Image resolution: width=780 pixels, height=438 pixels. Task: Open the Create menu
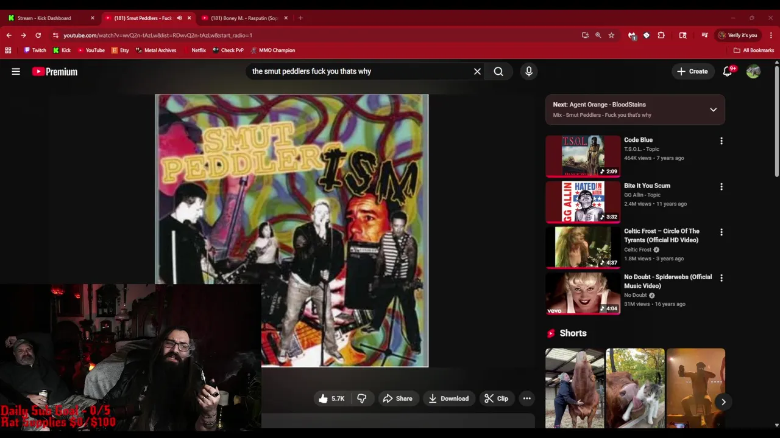click(692, 72)
